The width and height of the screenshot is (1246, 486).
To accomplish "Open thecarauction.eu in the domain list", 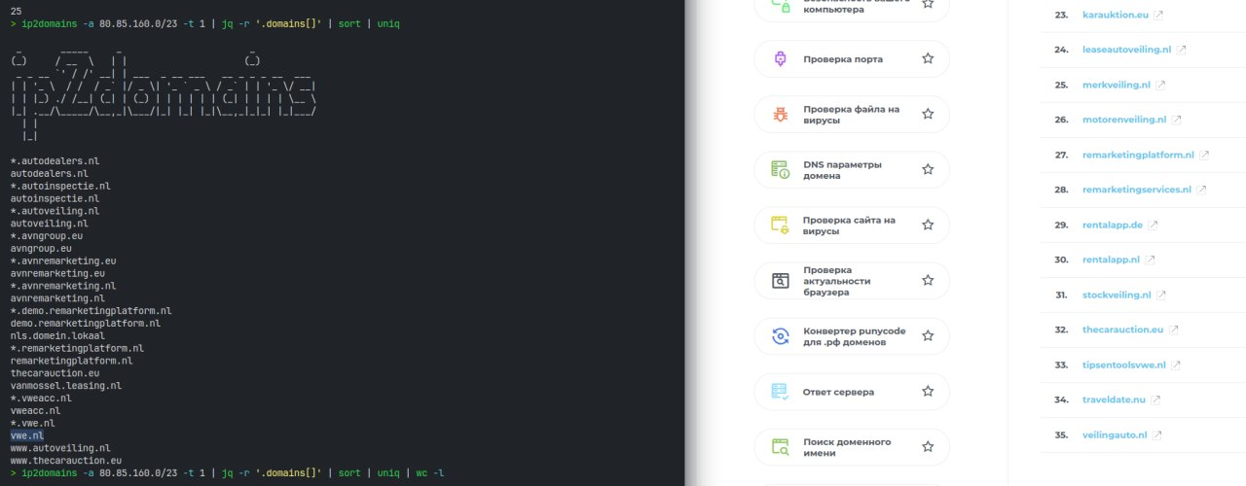I will click(1122, 330).
